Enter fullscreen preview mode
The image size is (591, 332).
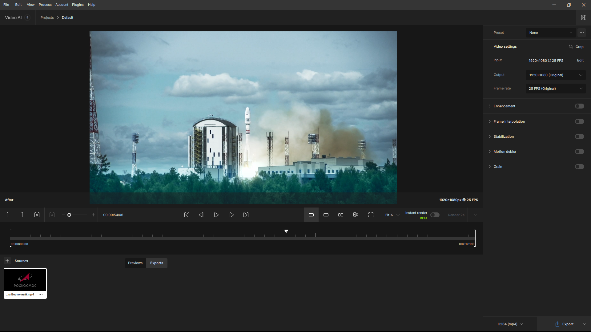[x=371, y=215]
